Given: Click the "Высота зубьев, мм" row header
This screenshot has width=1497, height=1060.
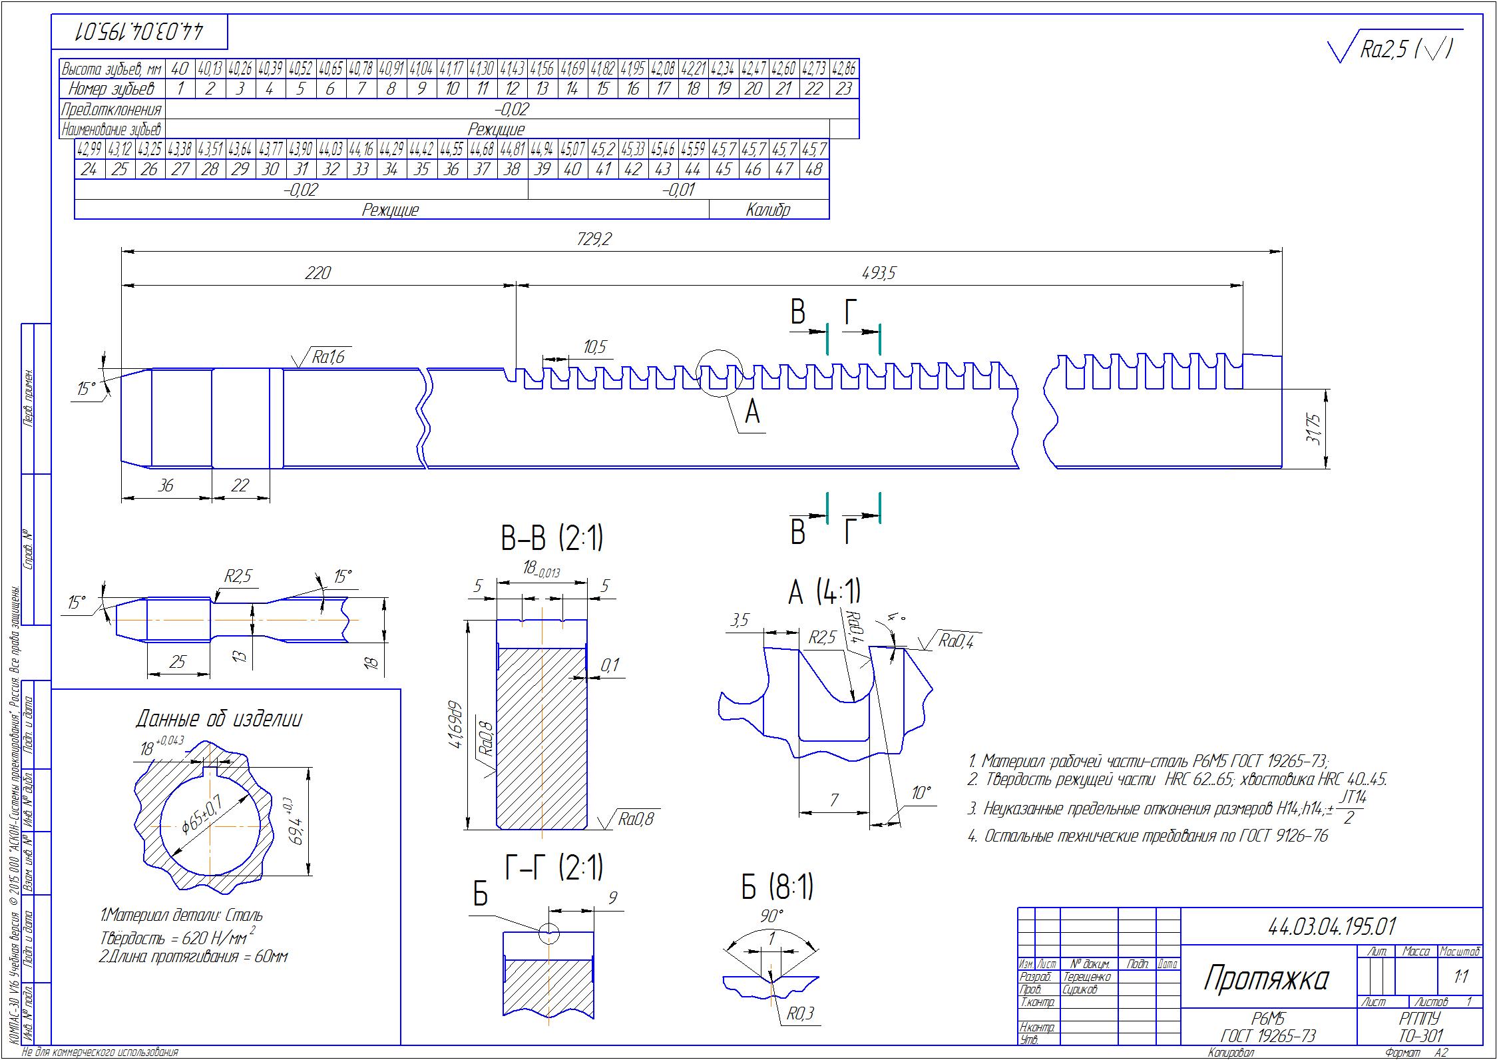Looking at the screenshot, I should point(112,69).
